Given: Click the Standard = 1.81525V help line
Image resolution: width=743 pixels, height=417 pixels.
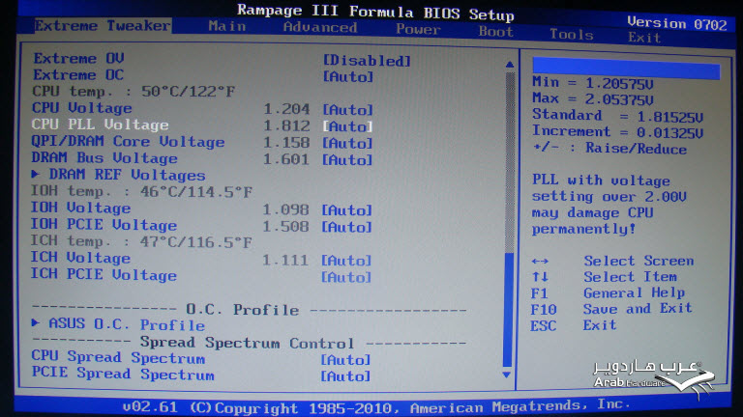Looking at the screenshot, I should (x=618, y=116).
